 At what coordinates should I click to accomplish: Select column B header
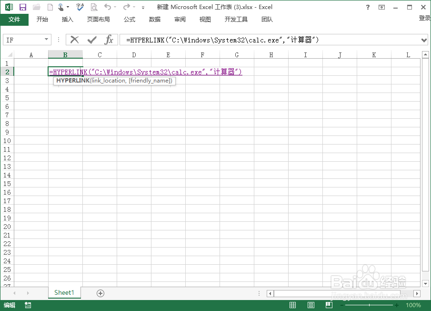click(x=65, y=55)
